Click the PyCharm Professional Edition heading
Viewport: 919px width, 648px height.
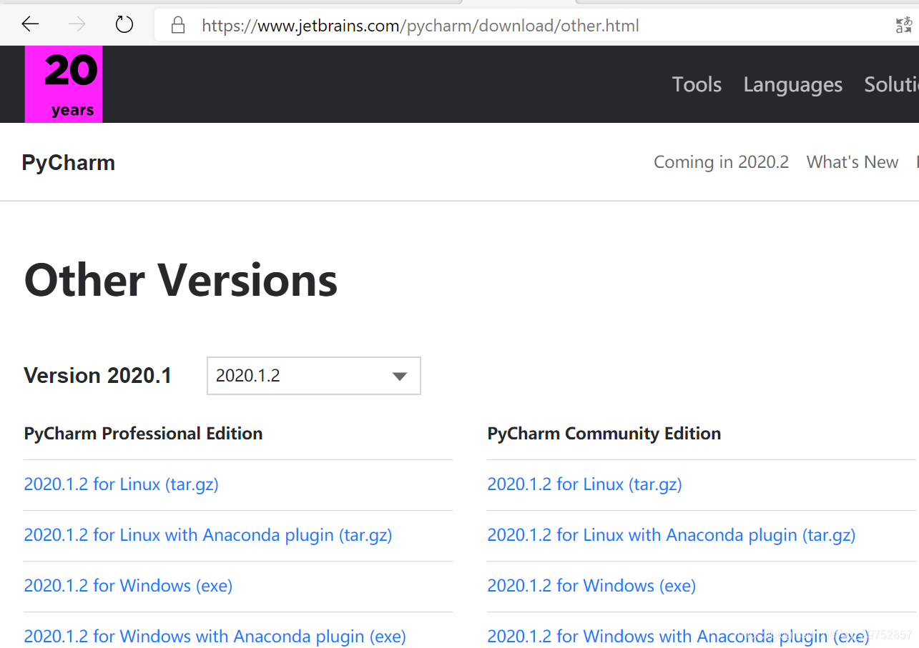[143, 434]
